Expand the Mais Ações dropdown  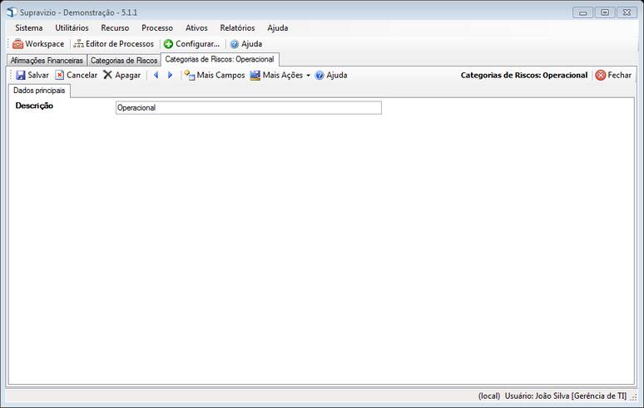[x=308, y=75]
